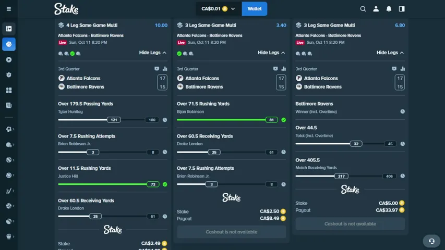The width and height of the screenshot is (445, 250).
Task: Open match stream icon in 4 Leg card
Action: pos(157,69)
